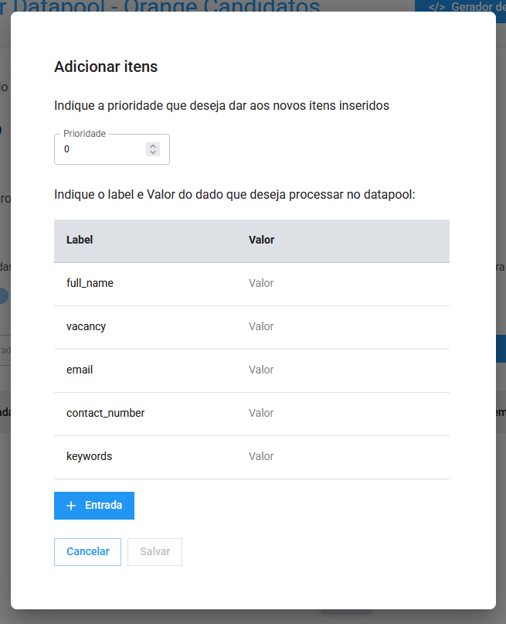Decrease Prioridade with the down arrow
Image resolution: width=506 pixels, height=624 pixels.
click(x=153, y=152)
